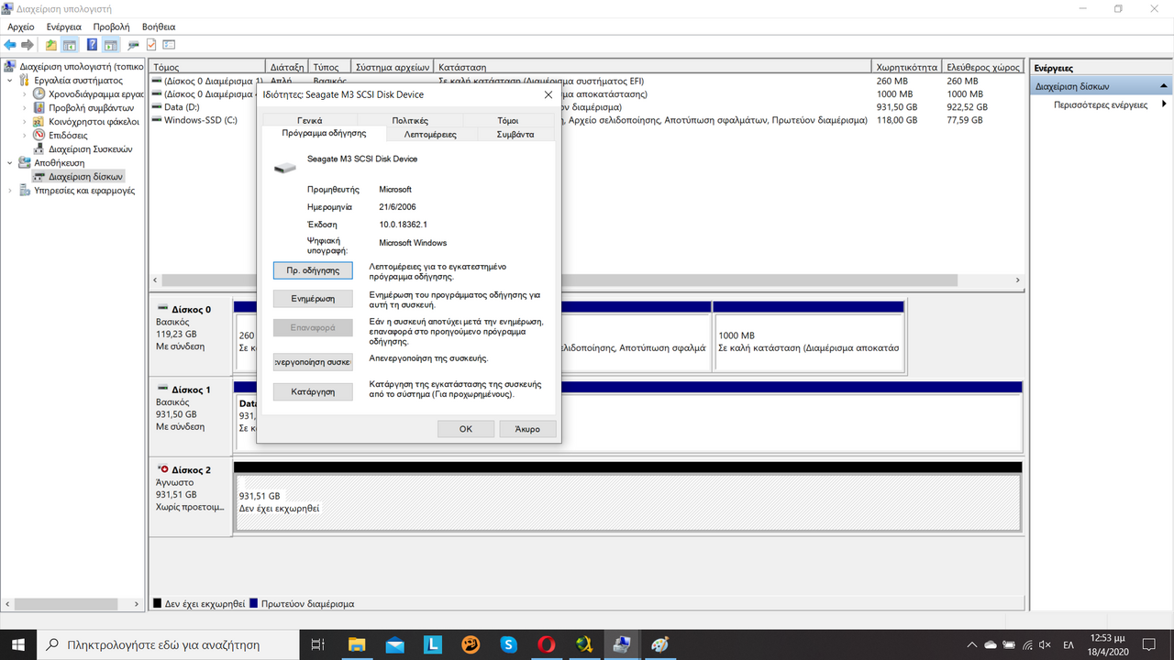Toggle the Show/Hide Console Tree toolbar icon
Viewport: 1174px width, 660px height.
[69, 45]
